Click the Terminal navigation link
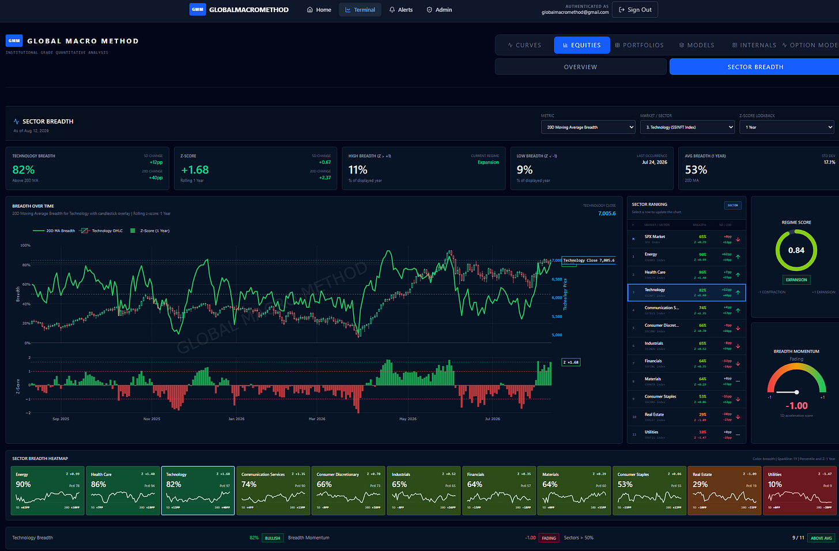 [360, 10]
